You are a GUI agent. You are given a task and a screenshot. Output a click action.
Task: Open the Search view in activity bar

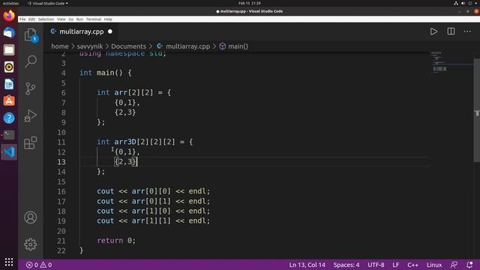[31, 61]
